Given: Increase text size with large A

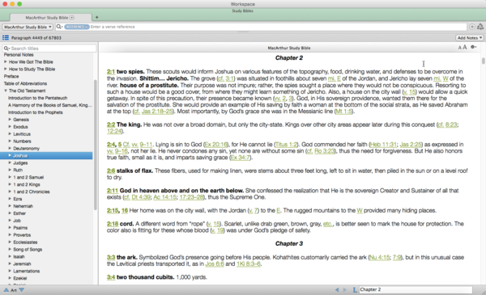Looking at the screenshot, I should 465,47.
